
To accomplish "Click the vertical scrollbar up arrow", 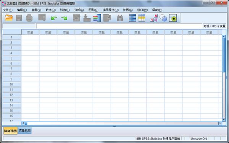I will click(224, 37).
